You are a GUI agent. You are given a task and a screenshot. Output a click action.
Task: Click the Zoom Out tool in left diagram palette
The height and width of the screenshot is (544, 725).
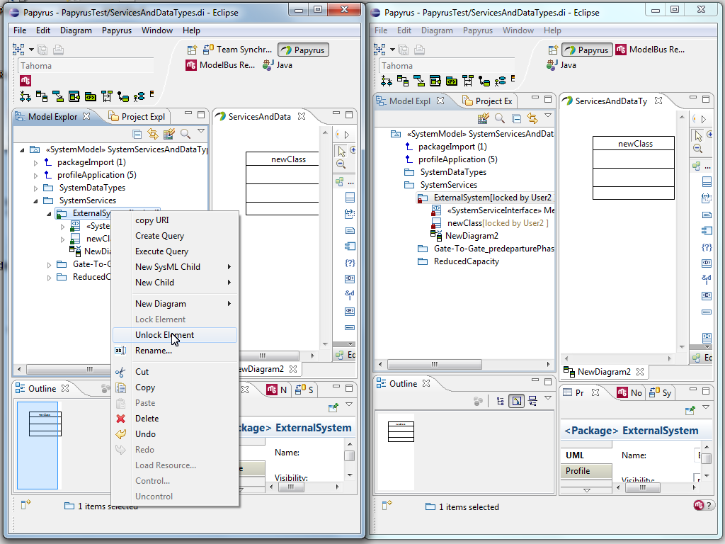[x=341, y=164]
